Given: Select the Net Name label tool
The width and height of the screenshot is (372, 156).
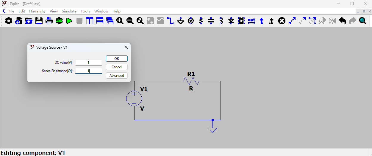Looking at the screenshot, I should [x=251, y=21].
